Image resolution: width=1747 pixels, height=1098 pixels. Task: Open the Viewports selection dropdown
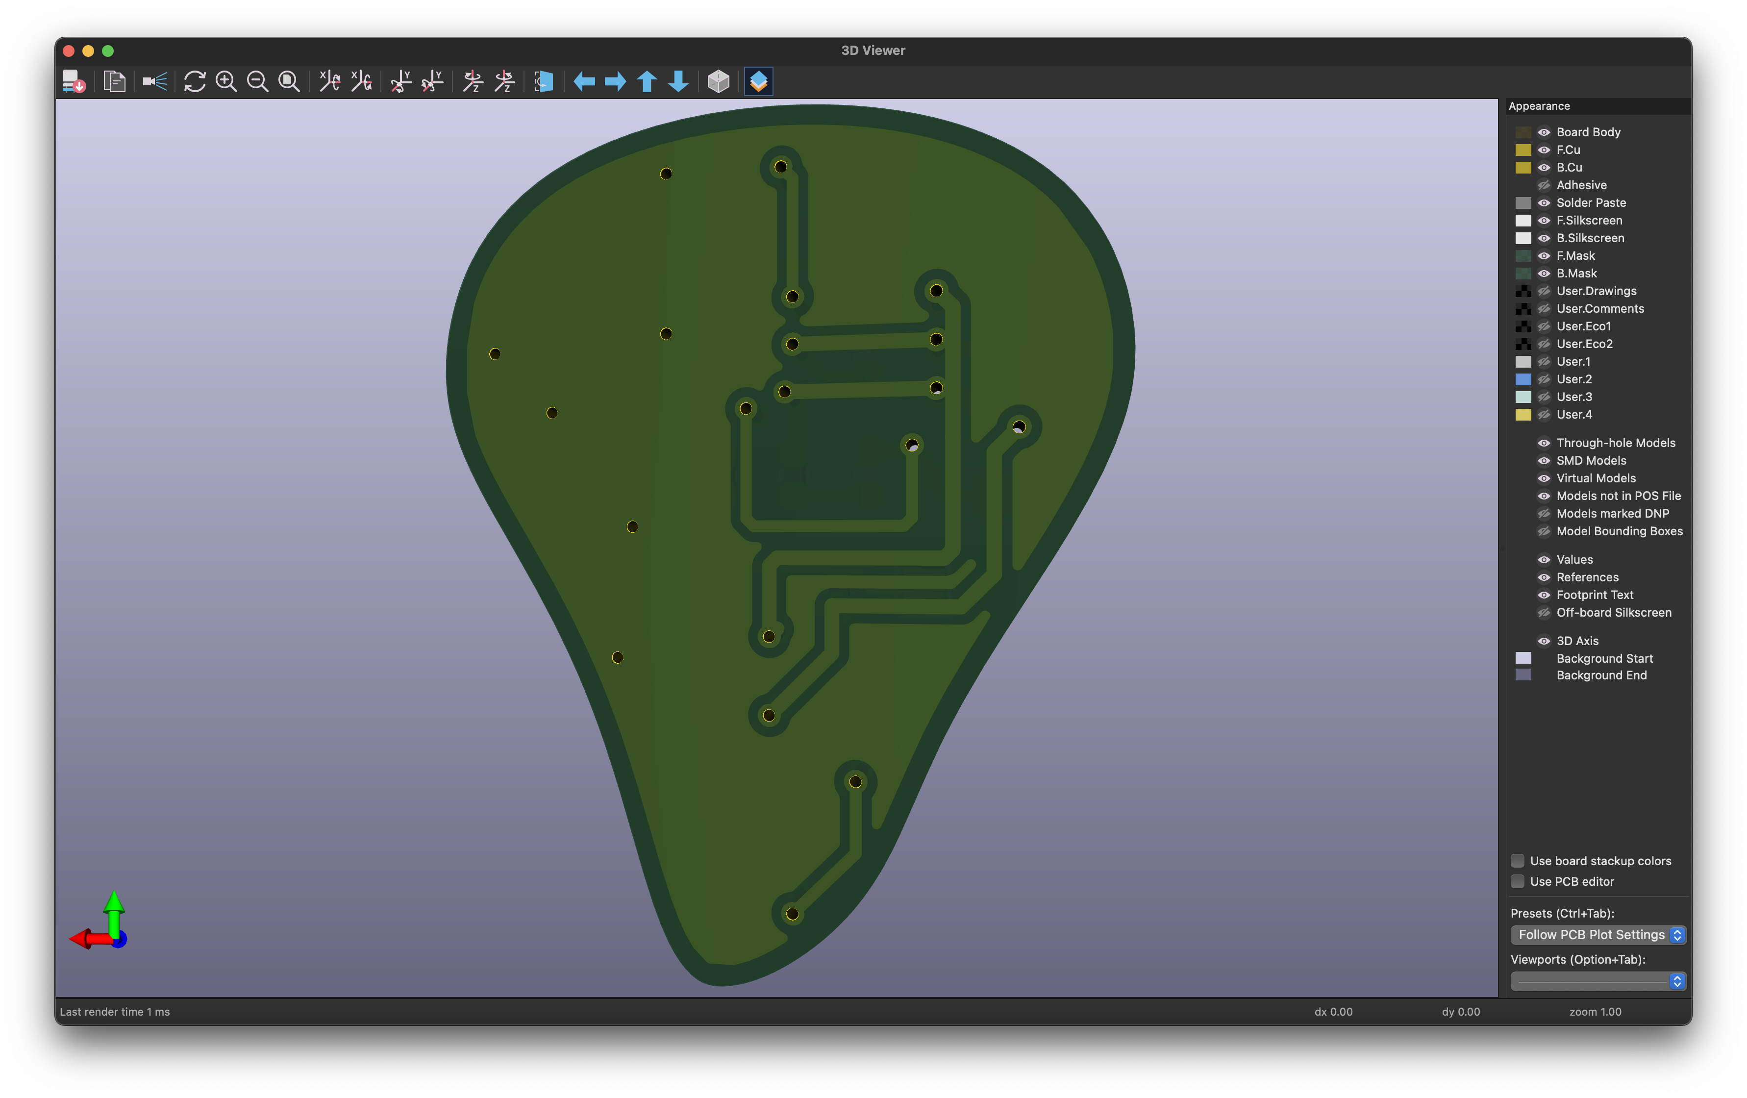(x=1597, y=980)
